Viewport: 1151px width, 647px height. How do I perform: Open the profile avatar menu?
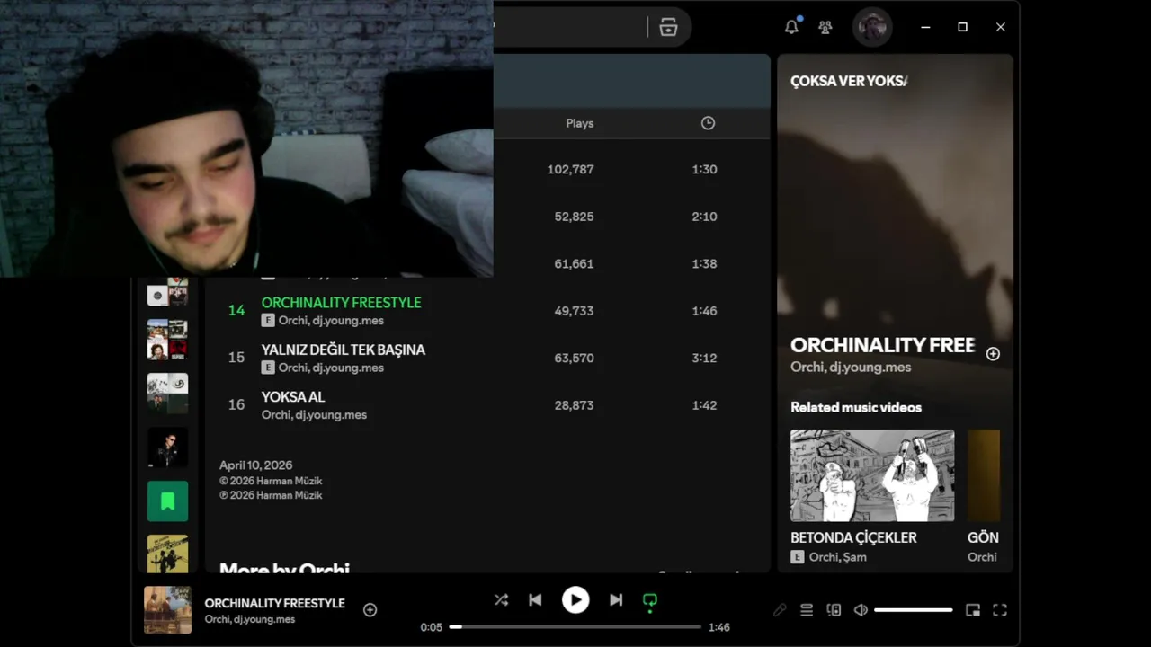872,27
